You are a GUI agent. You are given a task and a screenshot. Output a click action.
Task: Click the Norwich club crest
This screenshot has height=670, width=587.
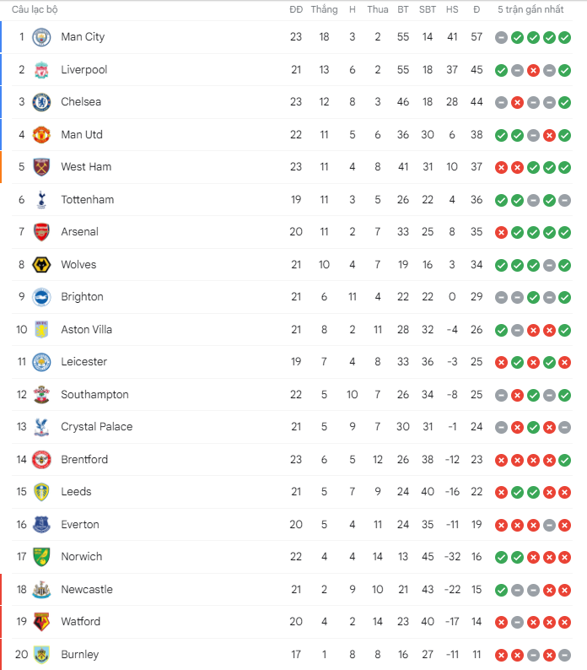(41, 557)
